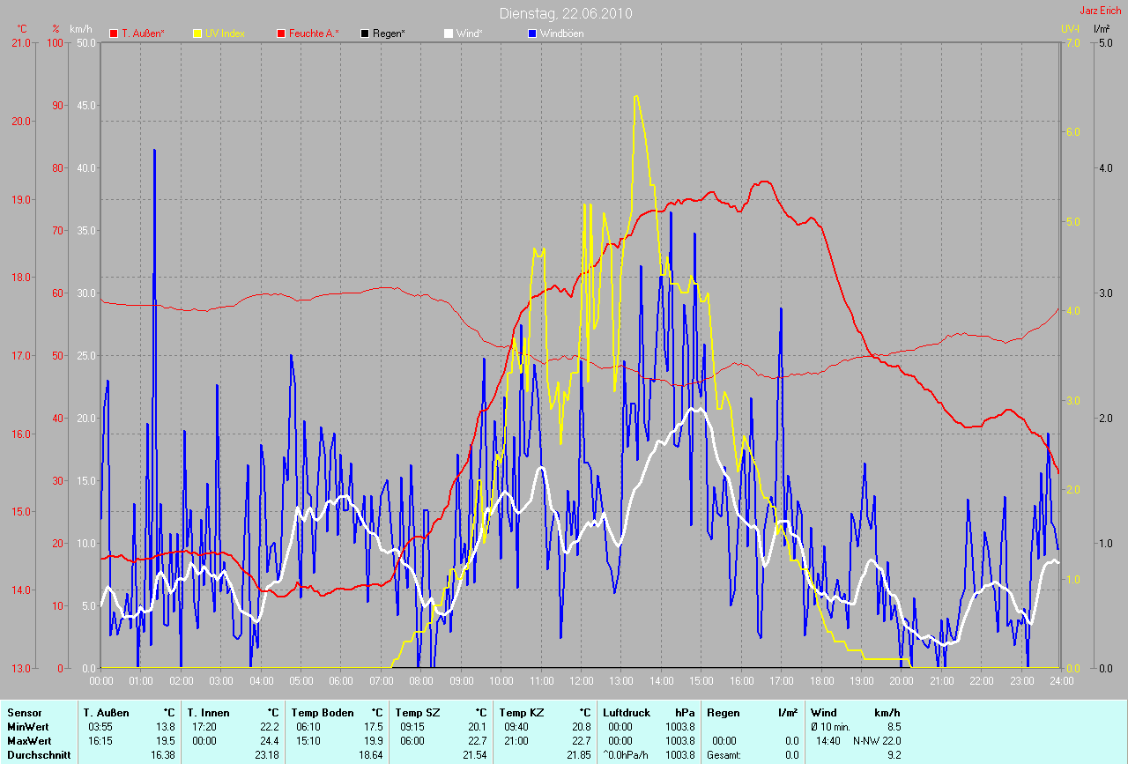
Task: Click the black Regen legend square
Action: pos(365,33)
